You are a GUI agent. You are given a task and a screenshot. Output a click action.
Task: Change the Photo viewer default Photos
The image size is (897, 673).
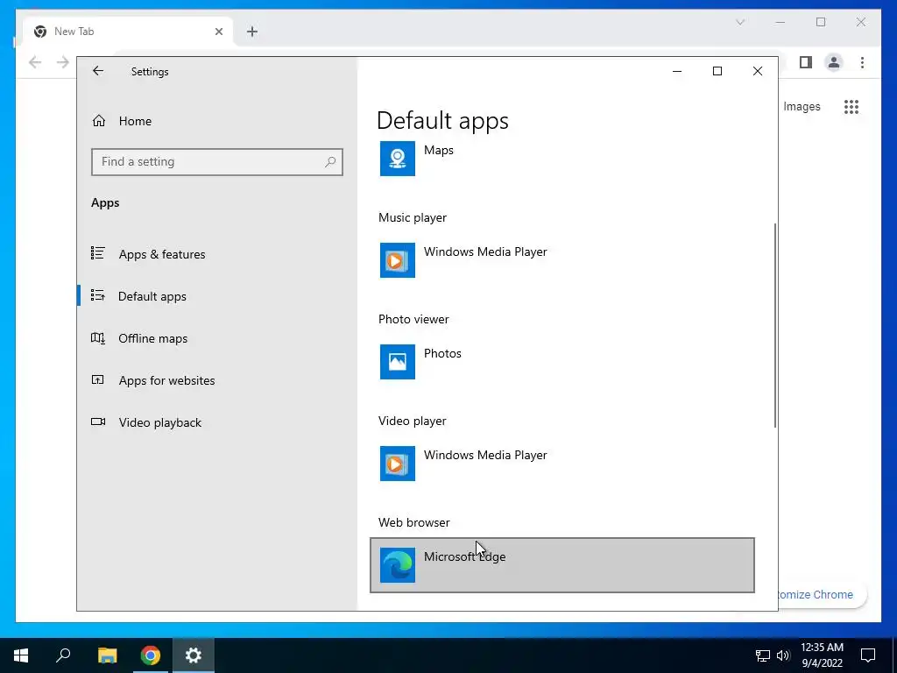coord(562,362)
